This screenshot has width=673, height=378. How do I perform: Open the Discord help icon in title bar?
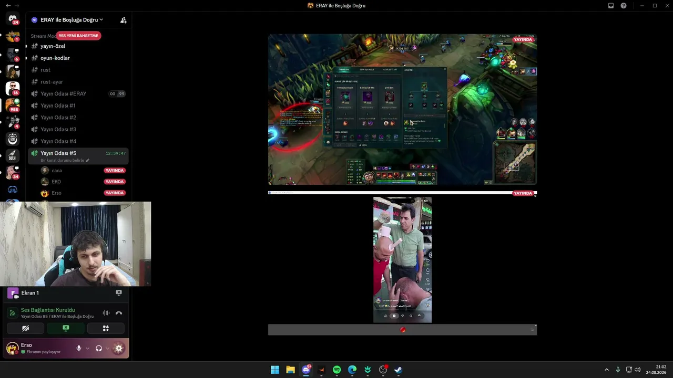coord(624,6)
